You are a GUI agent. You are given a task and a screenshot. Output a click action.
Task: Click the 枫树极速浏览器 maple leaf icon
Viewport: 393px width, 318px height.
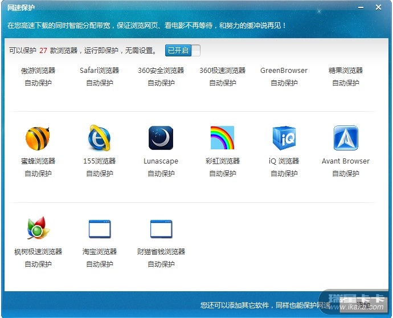coord(38,228)
